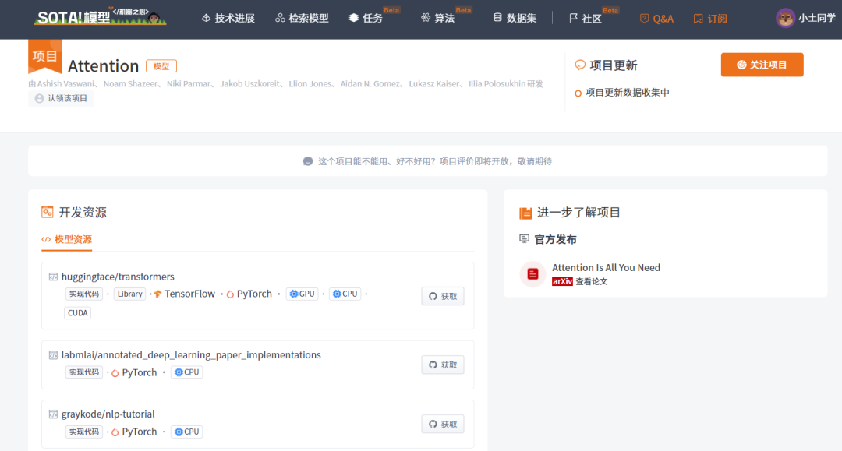Click the 认领该项目 claim button
This screenshot has width=842, height=451.
pos(61,99)
